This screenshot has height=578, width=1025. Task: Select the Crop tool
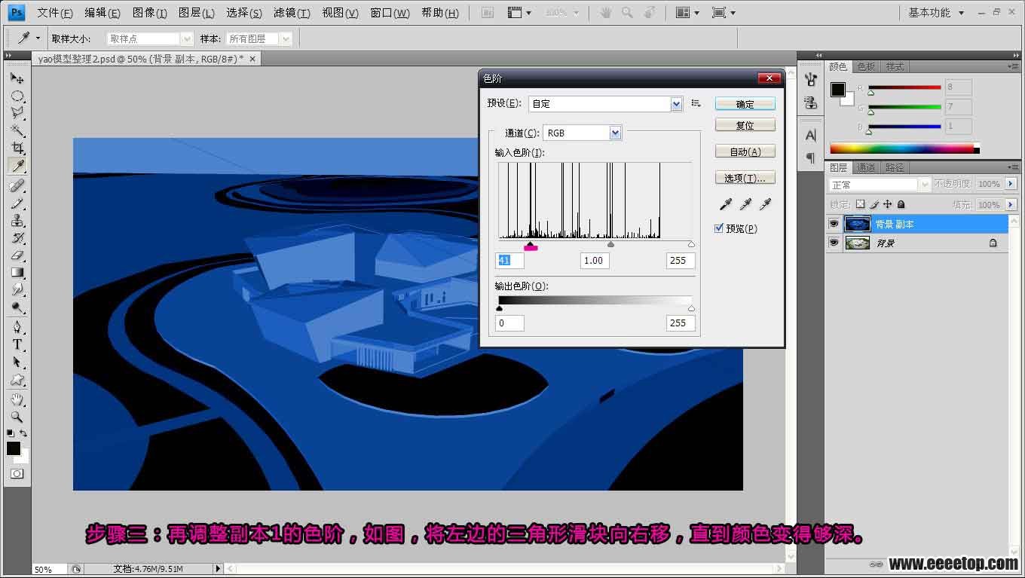tap(17, 148)
